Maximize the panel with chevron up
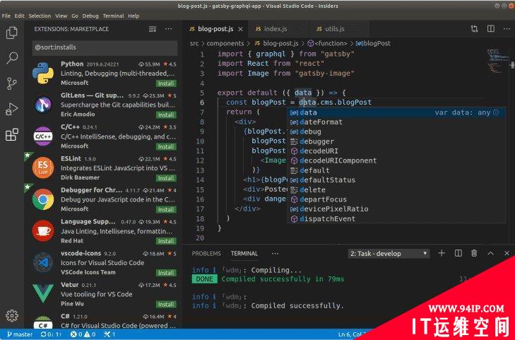The image size is (515, 340). coord(490,253)
